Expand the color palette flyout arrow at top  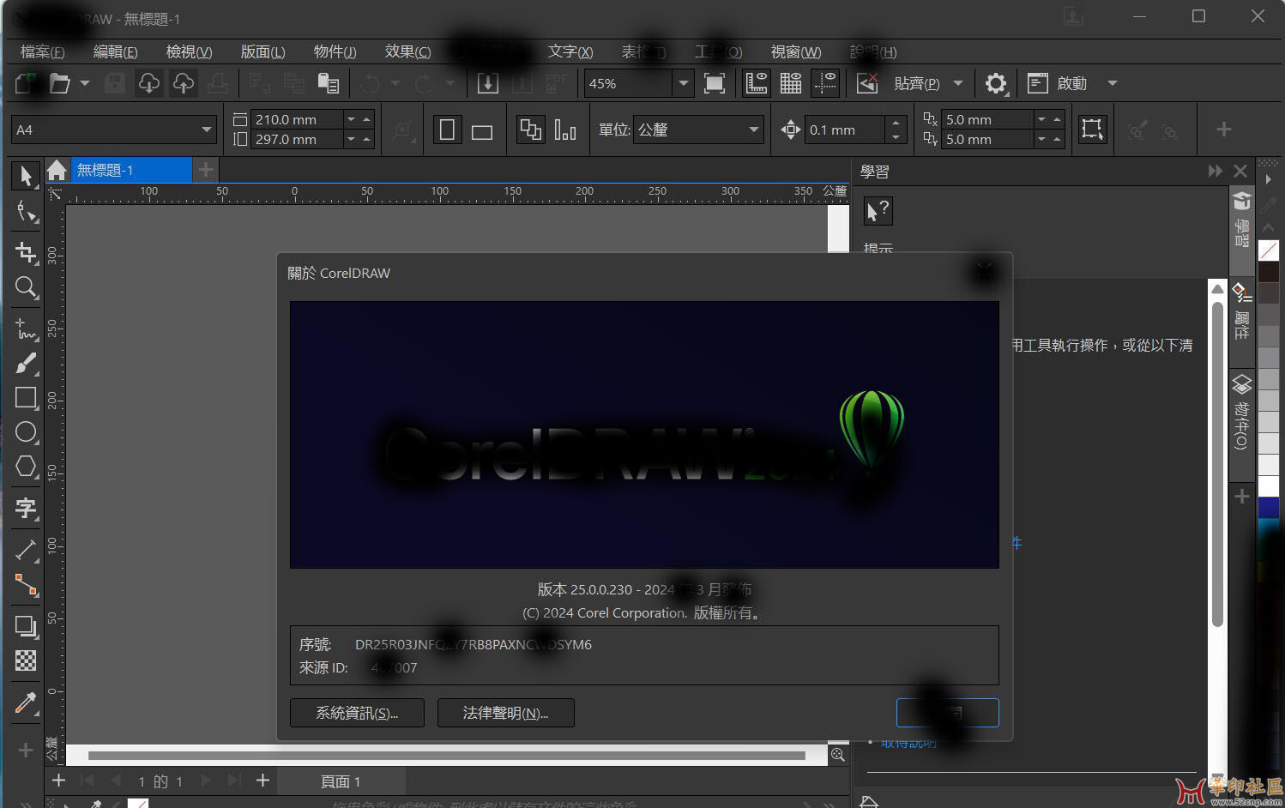pyautogui.click(x=1268, y=179)
